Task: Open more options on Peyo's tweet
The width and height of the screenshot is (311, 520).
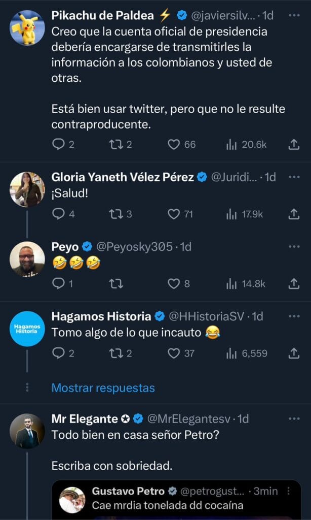Action: 294,247
